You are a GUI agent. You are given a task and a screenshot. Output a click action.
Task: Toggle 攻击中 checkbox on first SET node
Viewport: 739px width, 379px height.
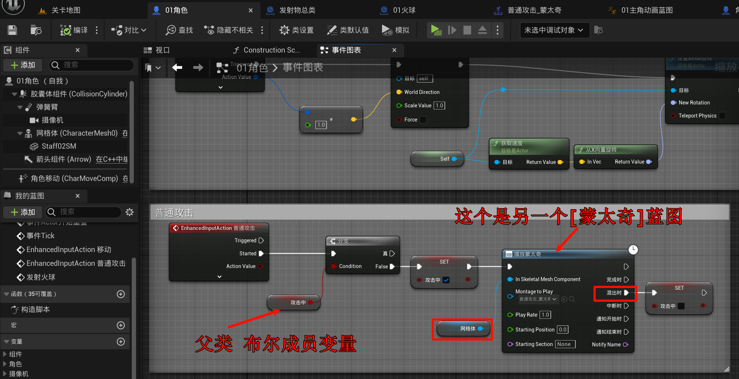point(447,280)
